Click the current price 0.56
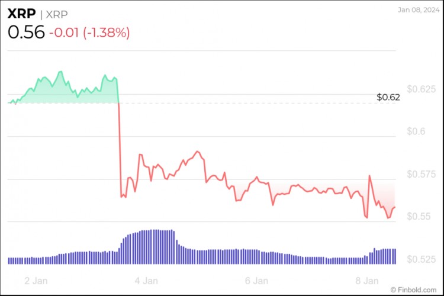Screen dimensions: 444x296 (x=25, y=33)
